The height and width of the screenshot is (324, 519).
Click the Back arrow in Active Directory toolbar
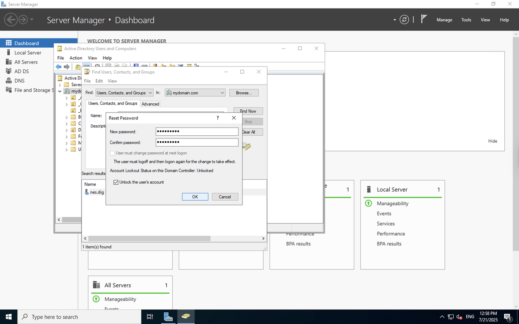(x=59, y=66)
